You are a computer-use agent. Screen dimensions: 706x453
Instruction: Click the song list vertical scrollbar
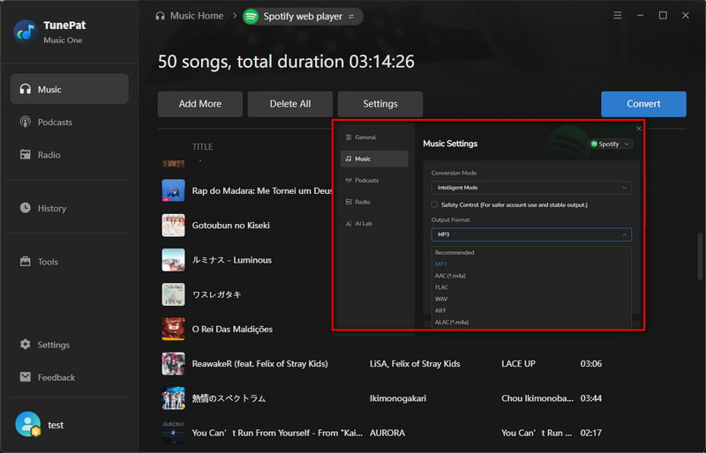coord(700,256)
